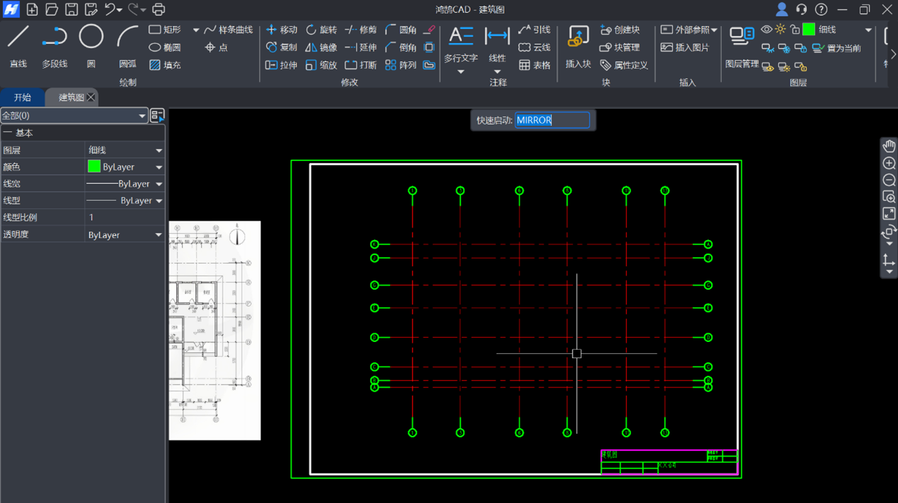
Task: Select the 直线 (Line) drawing tool
Action: (x=18, y=45)
